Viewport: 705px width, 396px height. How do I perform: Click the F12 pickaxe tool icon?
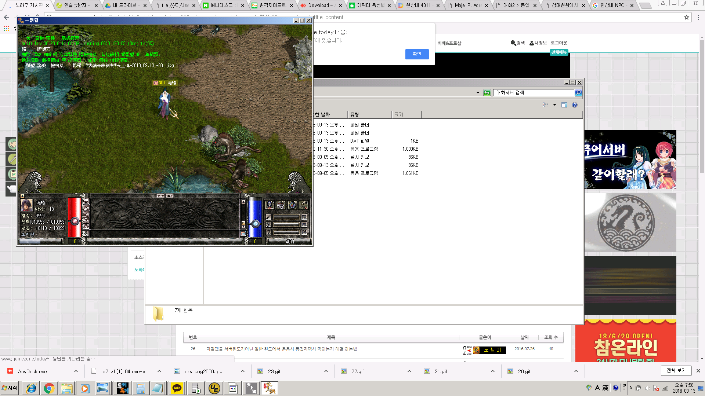click(x=304, y=205)
